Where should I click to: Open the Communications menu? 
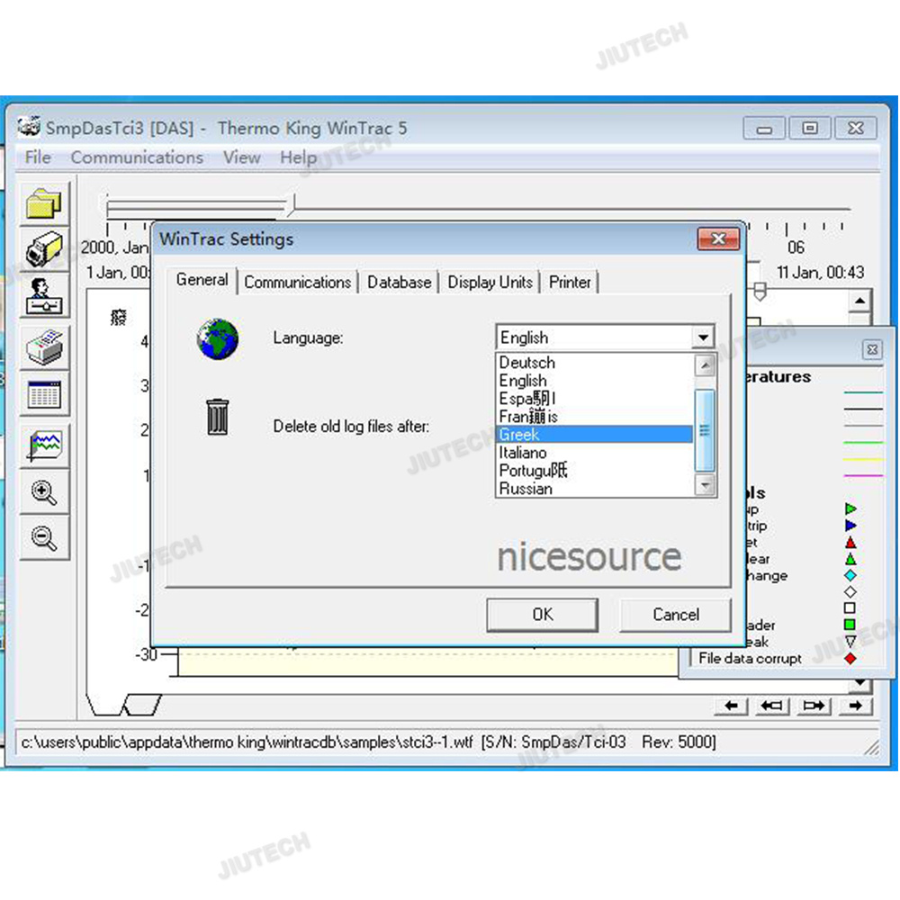click(137, 157)
